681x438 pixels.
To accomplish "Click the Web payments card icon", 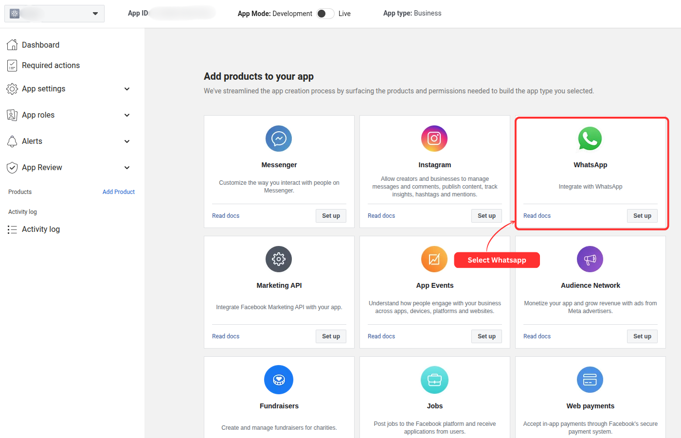I will pyautogui.click(x=590, y=380).
